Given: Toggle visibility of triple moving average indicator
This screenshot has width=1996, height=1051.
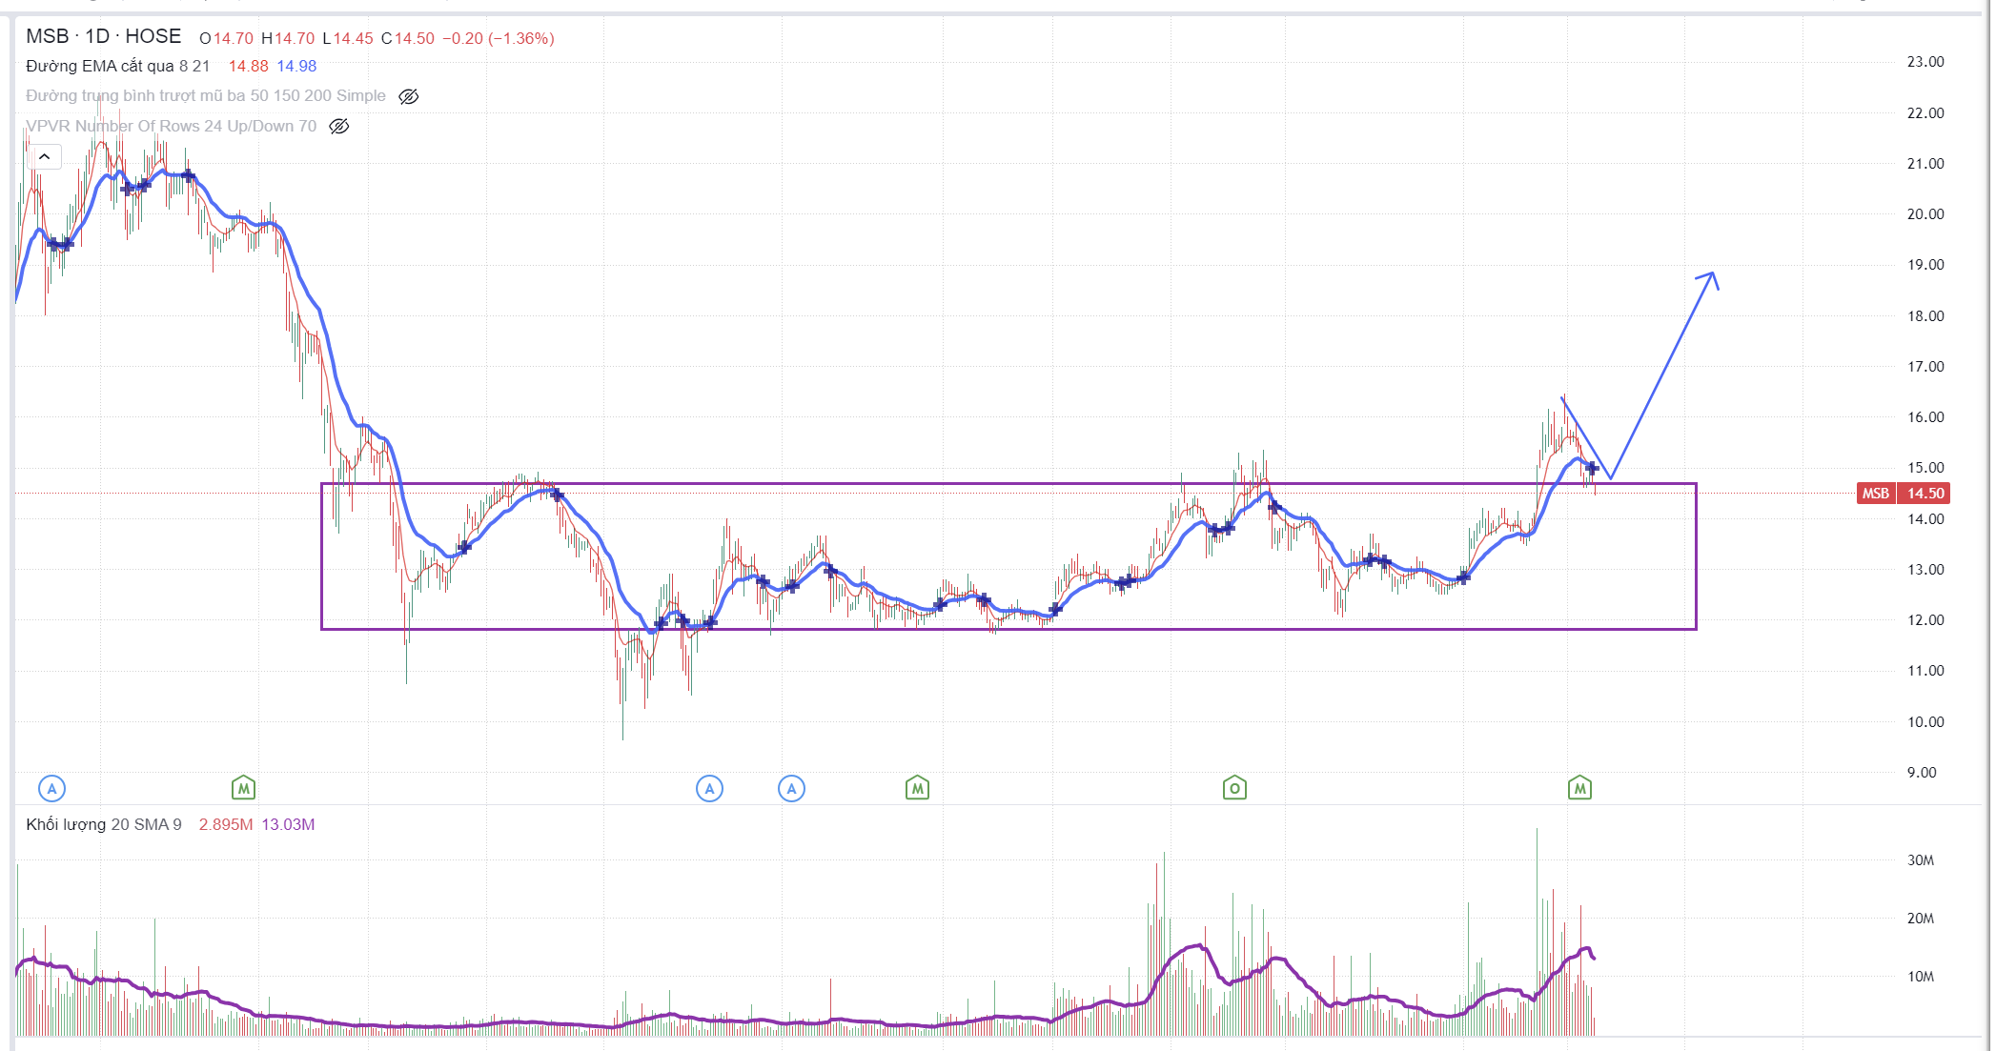Looking at the screenshot, I should 409,96.
